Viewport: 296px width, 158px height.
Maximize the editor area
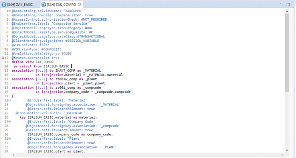[x=288, y=4]
